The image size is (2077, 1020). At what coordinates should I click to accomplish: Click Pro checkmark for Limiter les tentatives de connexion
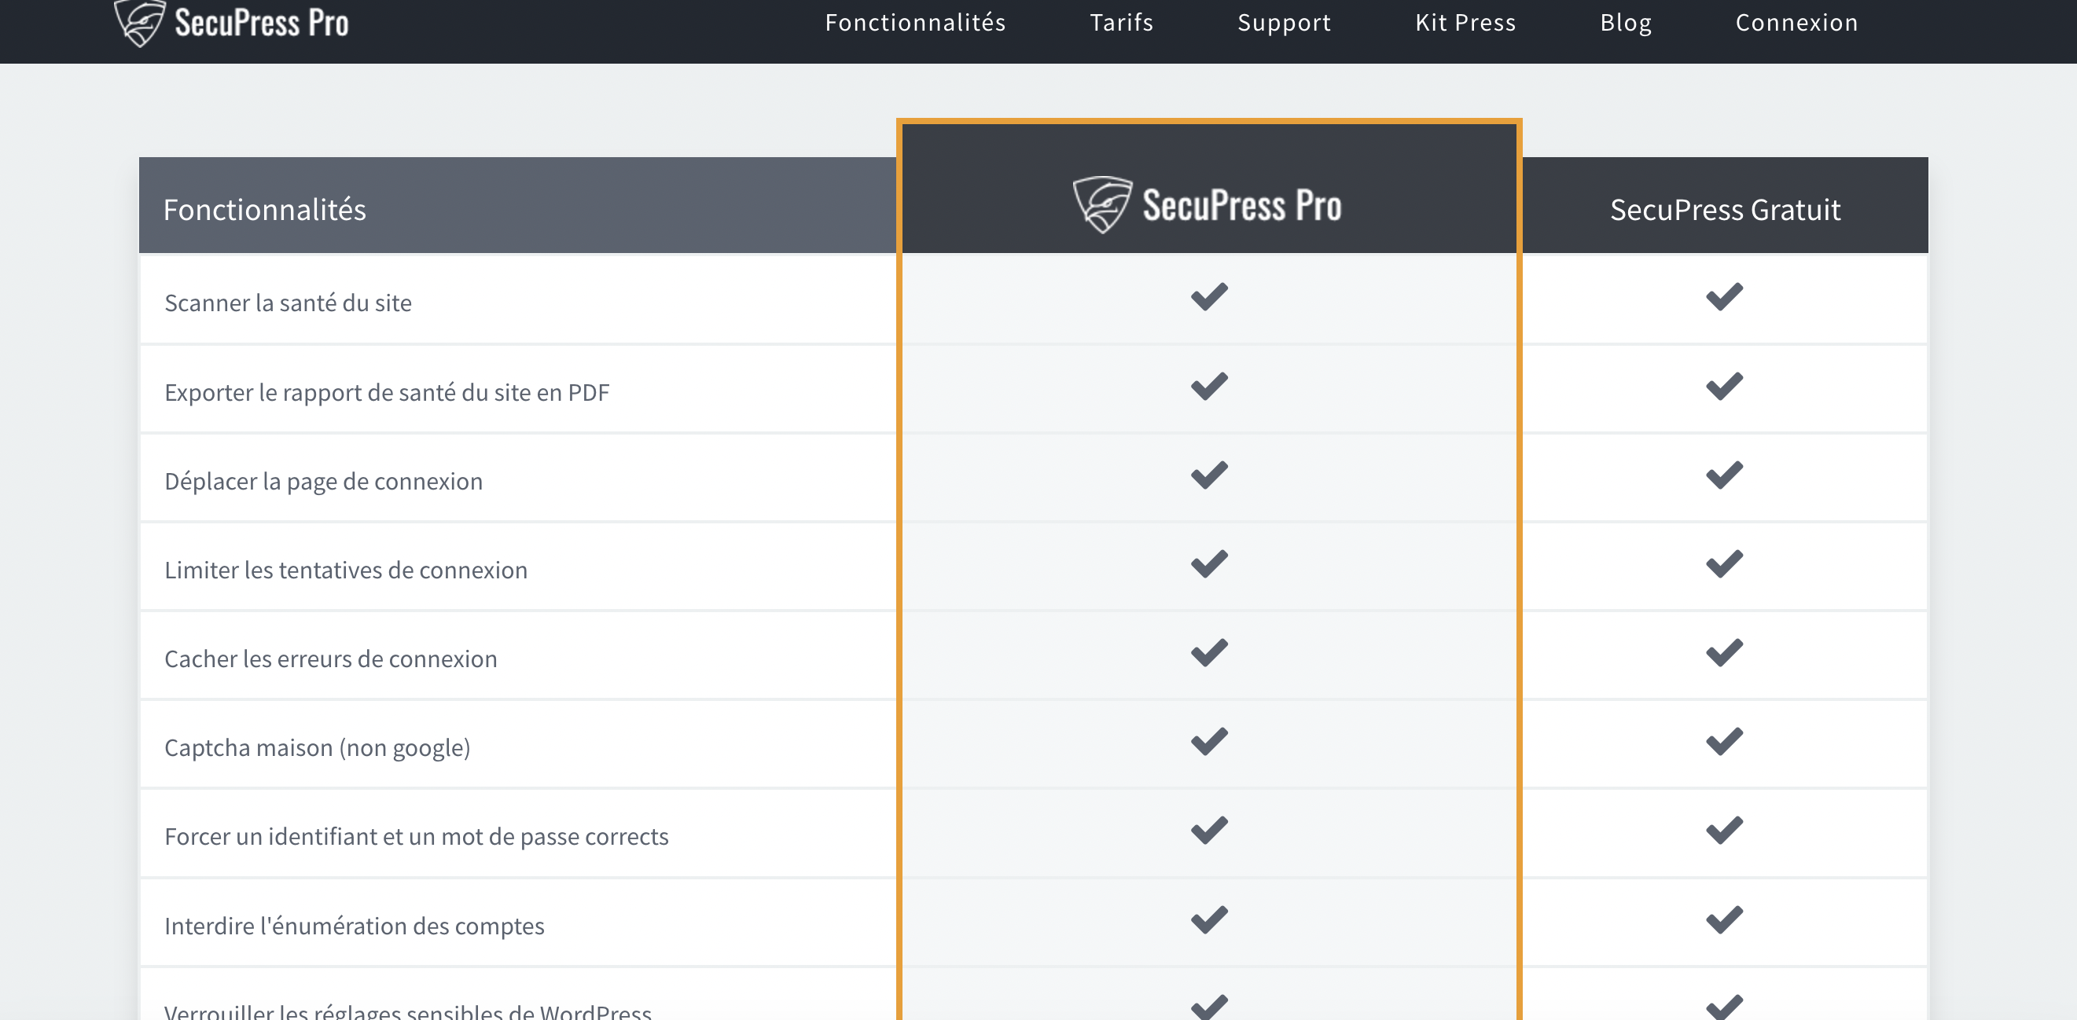(x=1209, y=563)
